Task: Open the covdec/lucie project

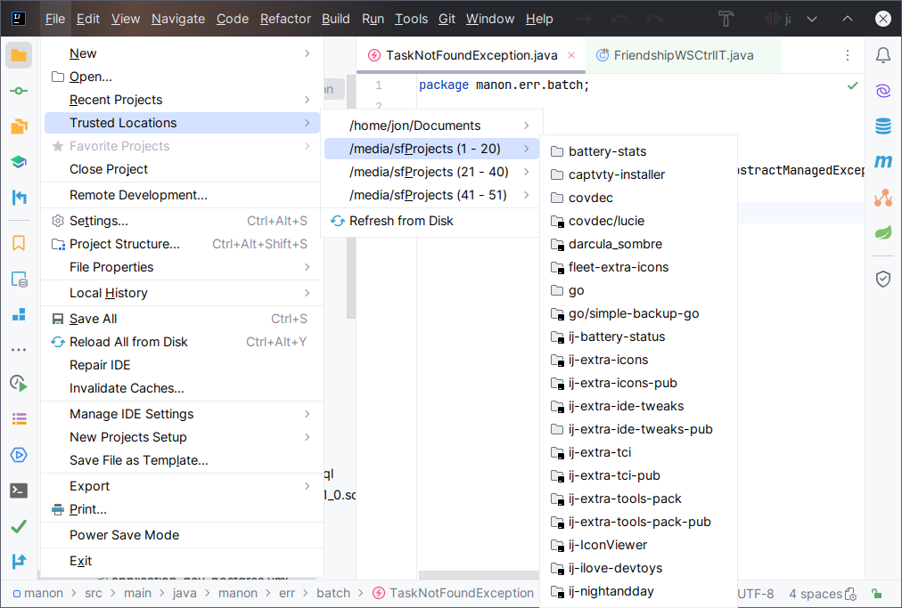Action: pyautogui.click(x=638, y=221)
